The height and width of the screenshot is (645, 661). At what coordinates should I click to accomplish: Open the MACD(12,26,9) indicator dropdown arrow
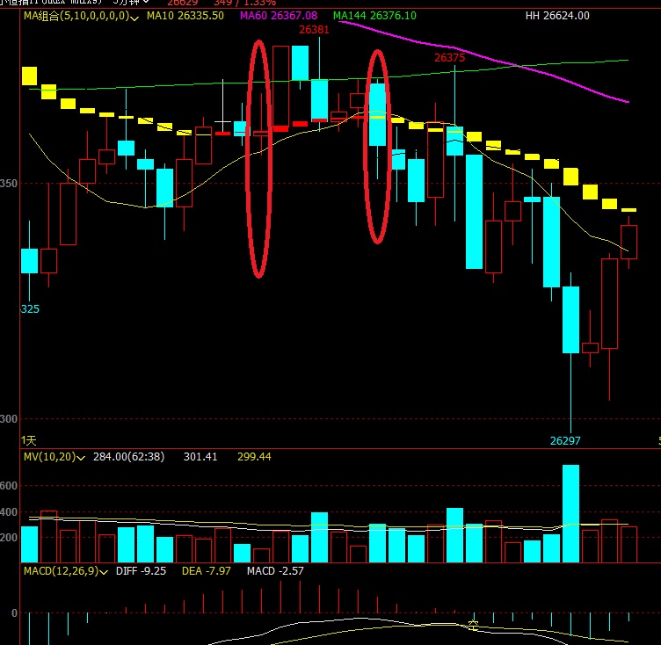[x=105, y=572]
